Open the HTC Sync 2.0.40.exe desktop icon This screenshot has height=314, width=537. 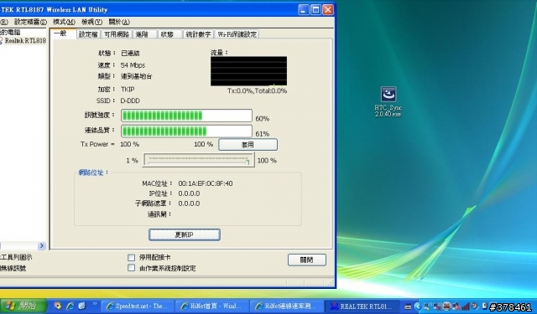point(388,102)
